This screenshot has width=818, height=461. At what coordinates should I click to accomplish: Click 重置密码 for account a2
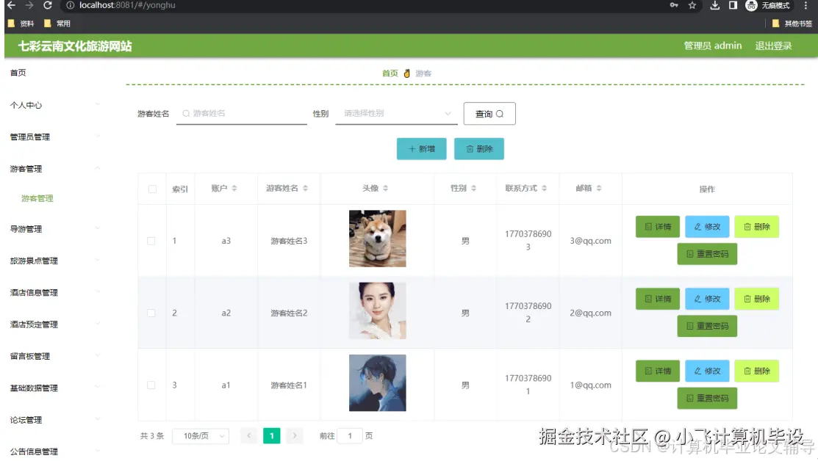[707, 326]
